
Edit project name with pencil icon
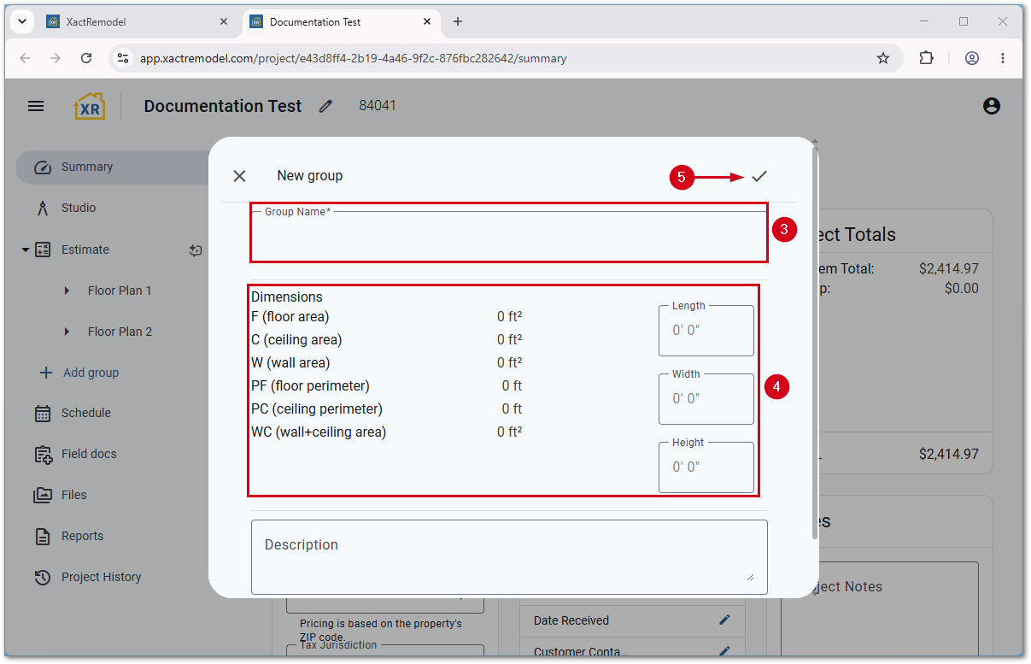[x=325, y=106]
